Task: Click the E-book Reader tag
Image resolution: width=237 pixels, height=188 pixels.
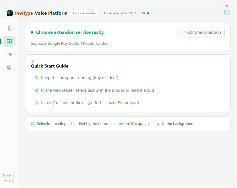Action: [x=84, y=13]
